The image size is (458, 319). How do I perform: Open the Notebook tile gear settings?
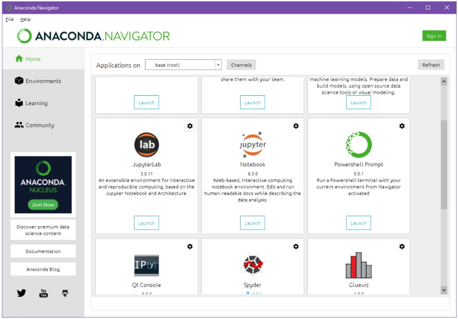point(296,126)
